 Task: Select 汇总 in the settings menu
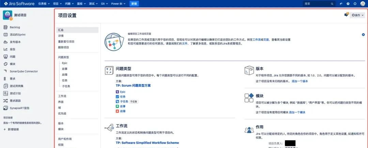77,30
